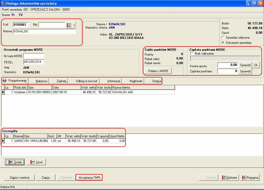Click the Zatwierdź button
264x190 pixels.
66,178
